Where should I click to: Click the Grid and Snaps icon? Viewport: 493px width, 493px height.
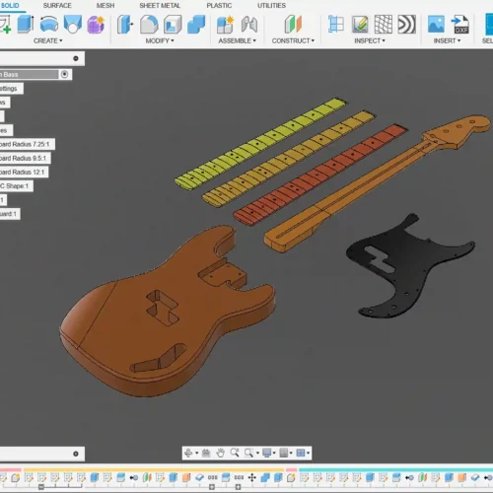point(284,453)
